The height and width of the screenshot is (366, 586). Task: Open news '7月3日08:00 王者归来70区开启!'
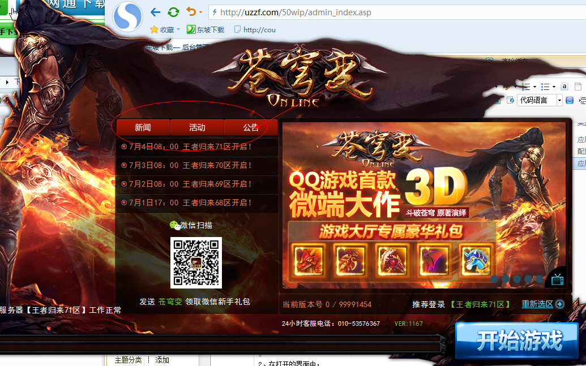[197, 165]
